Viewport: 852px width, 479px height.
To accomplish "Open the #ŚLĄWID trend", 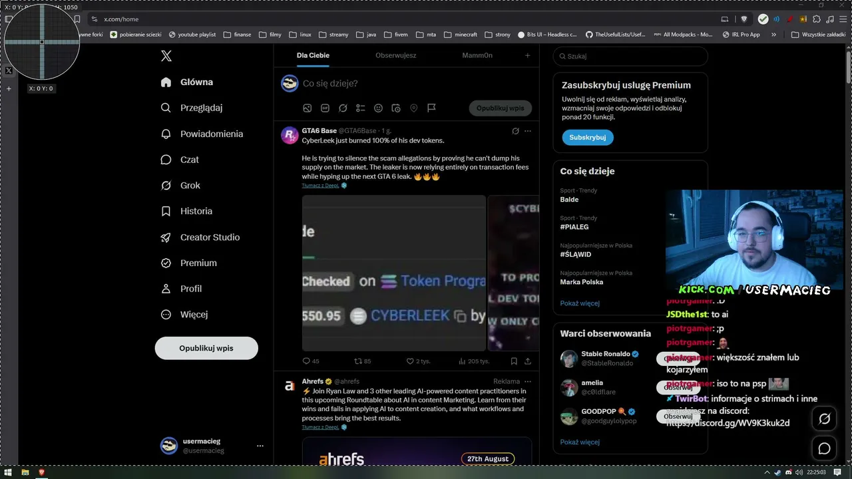I will [x=576, y=254].
